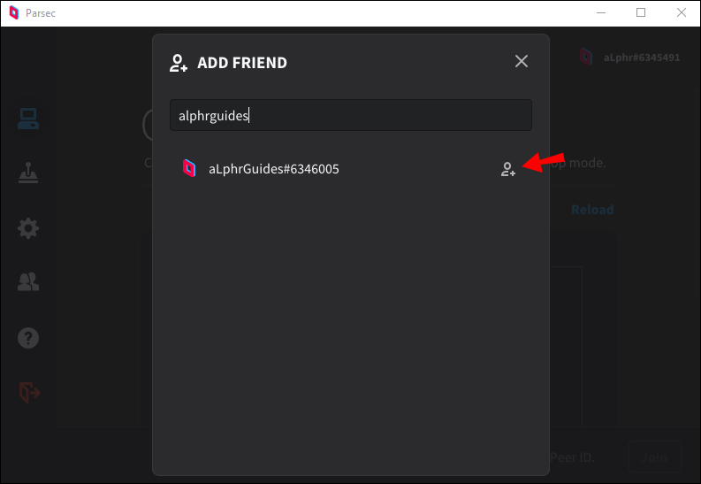This screenshot has height=484, width=701.
Task: Maximize the Parsec window
Action: point(641,13)
